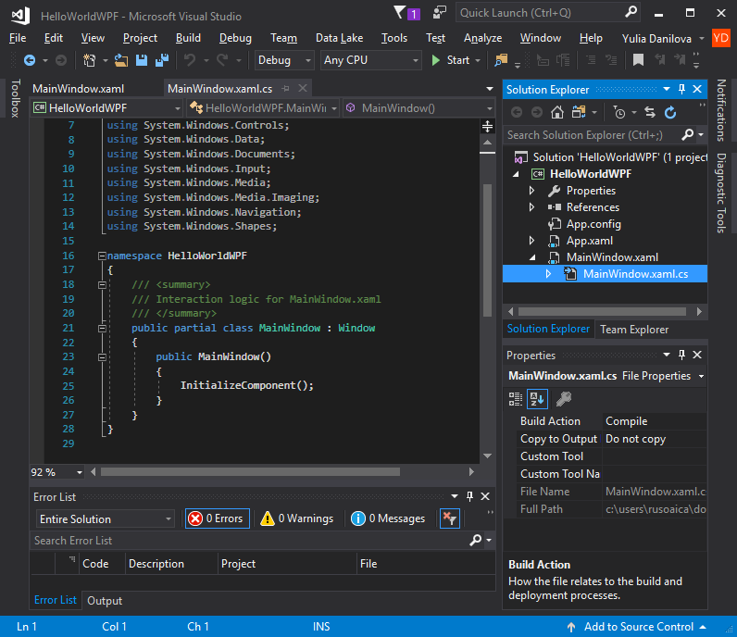Click the Search Solution Explorer field
Image resolution: width=737 pixels, height=637 pixels.
(593, 135)
